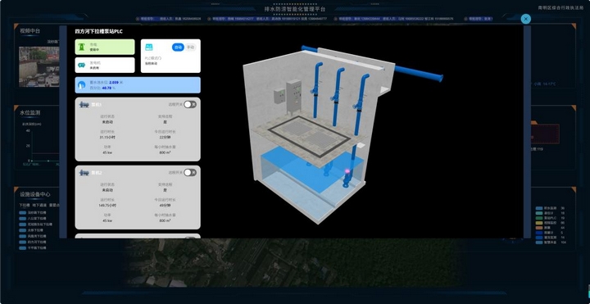Screen dimensions: 590x304
Task: Toggle the pump 2 remote switch
Action: (x=190, y=172)
